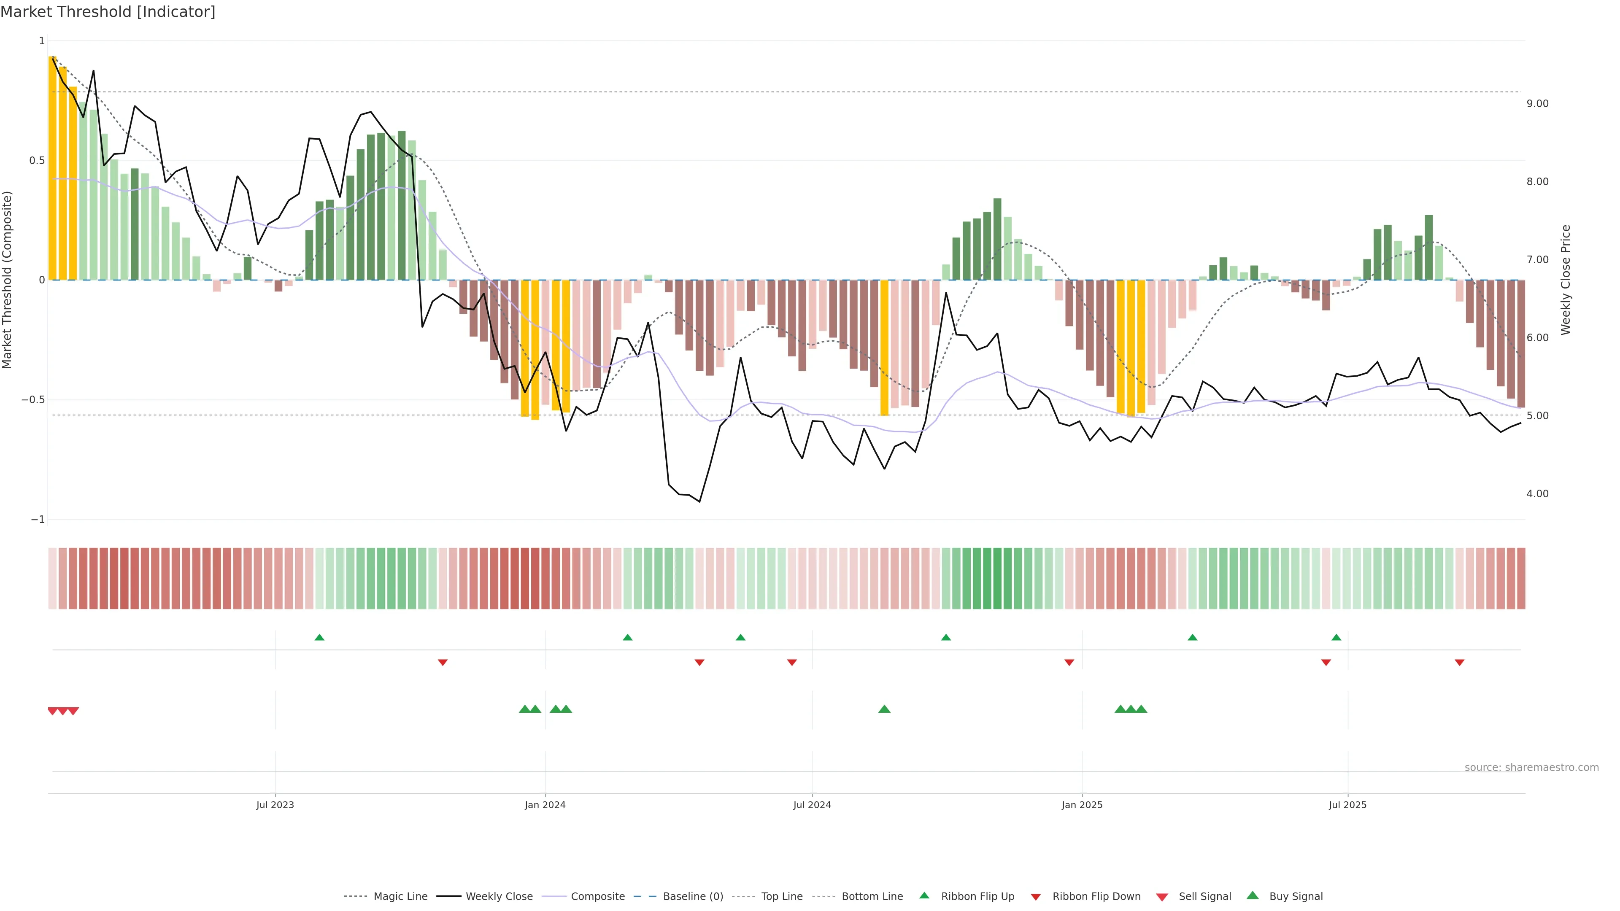Click Sell Signal legend red triangle
Image resolution: width=1620 pixels, height=911 pixels.
tap(1162, 897)
